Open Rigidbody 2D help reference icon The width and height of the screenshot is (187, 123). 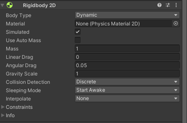coord(159,5)
